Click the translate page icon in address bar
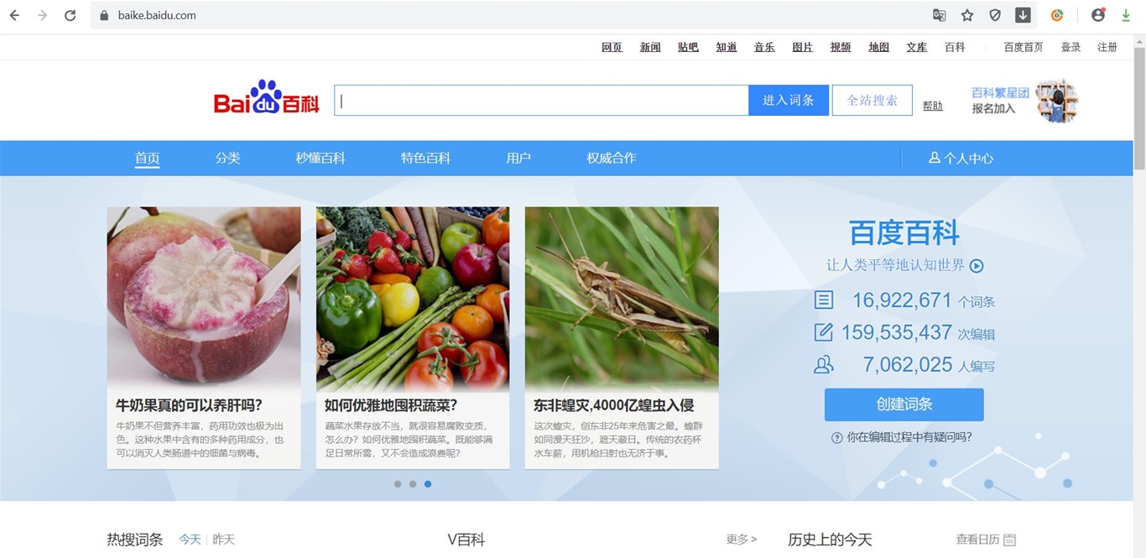1146x558 pixels. (939, 14)
